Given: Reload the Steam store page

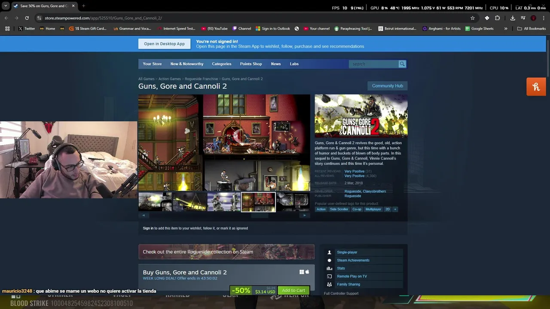Looking at the screenshot, I should pos(27,18).
